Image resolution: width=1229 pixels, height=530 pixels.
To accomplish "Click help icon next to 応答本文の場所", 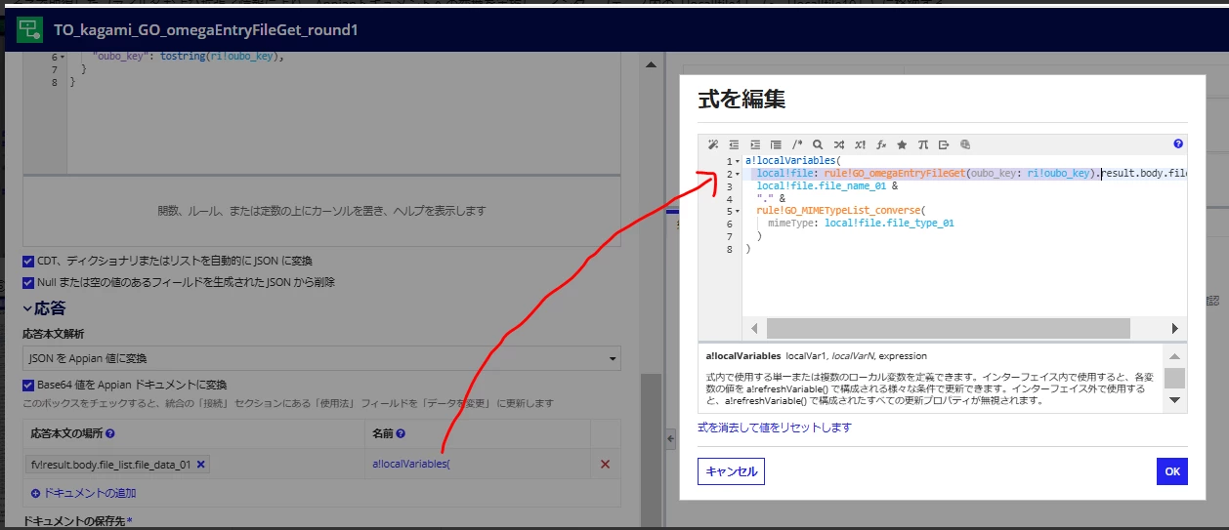I will (x=110, y=433).
